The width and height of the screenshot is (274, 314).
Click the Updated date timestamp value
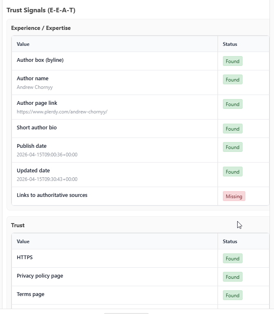[47, 179]
